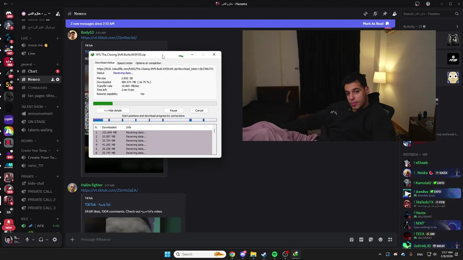463x260 pixels.
Task: Add channel to PRIVATE category plus icon
Action: [58, 177]
